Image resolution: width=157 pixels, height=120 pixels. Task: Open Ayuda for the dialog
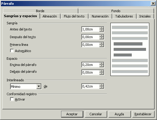(x=119, y=114)
